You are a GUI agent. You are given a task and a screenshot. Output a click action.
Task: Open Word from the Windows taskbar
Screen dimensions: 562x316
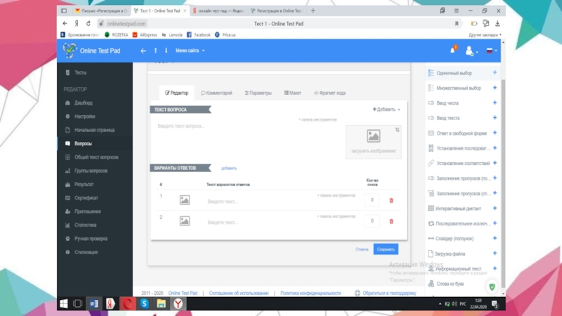click(x=93, y=303)
